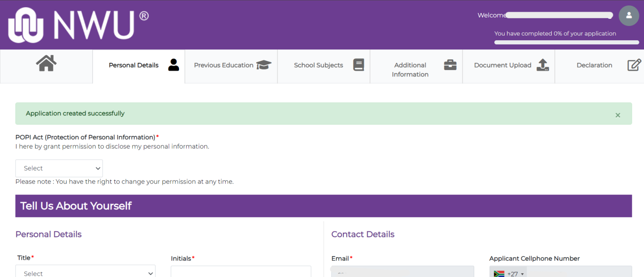The height and width of the screenshot is (277, 644).
Task: Switch to the Previous Education tab
Action: coord(223,65)
